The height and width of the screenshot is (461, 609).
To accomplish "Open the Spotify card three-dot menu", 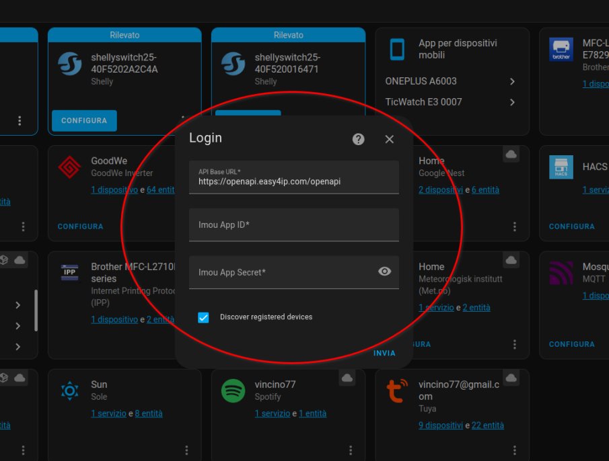I will 350,450.
